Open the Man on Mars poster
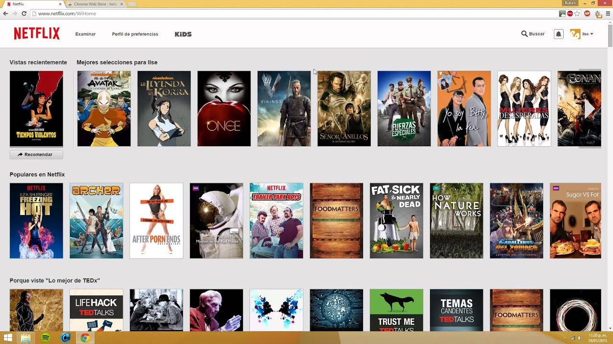This screenshot has width=613, height=344. coord(216,221)
